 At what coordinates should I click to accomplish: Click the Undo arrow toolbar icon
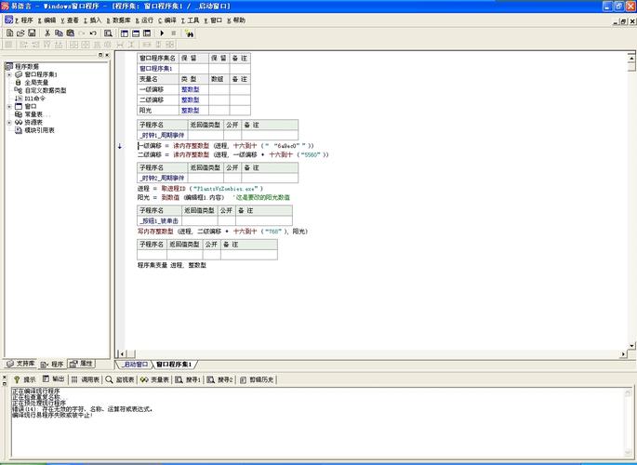93,33
